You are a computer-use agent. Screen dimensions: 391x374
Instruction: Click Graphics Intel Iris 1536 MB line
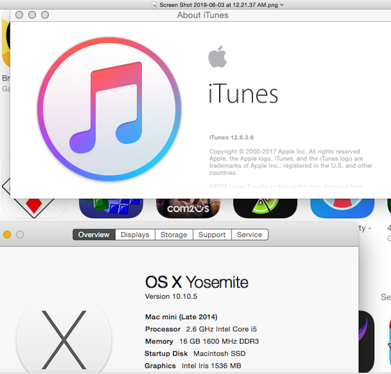click(193, 366)
